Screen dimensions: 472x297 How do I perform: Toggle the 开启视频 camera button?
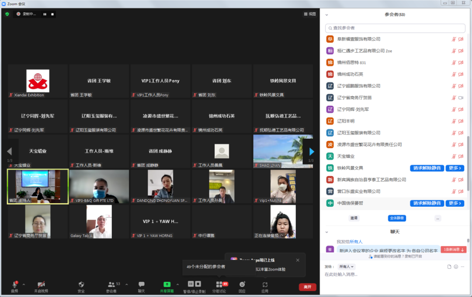coord(41,287)
